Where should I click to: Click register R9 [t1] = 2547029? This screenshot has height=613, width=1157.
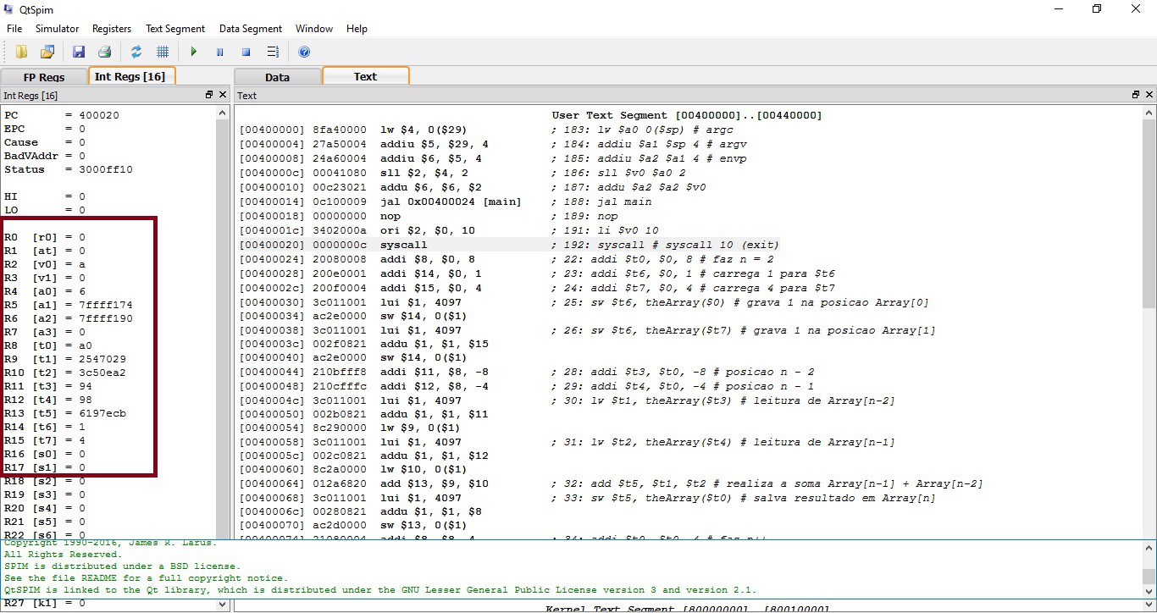click(65, 359)
